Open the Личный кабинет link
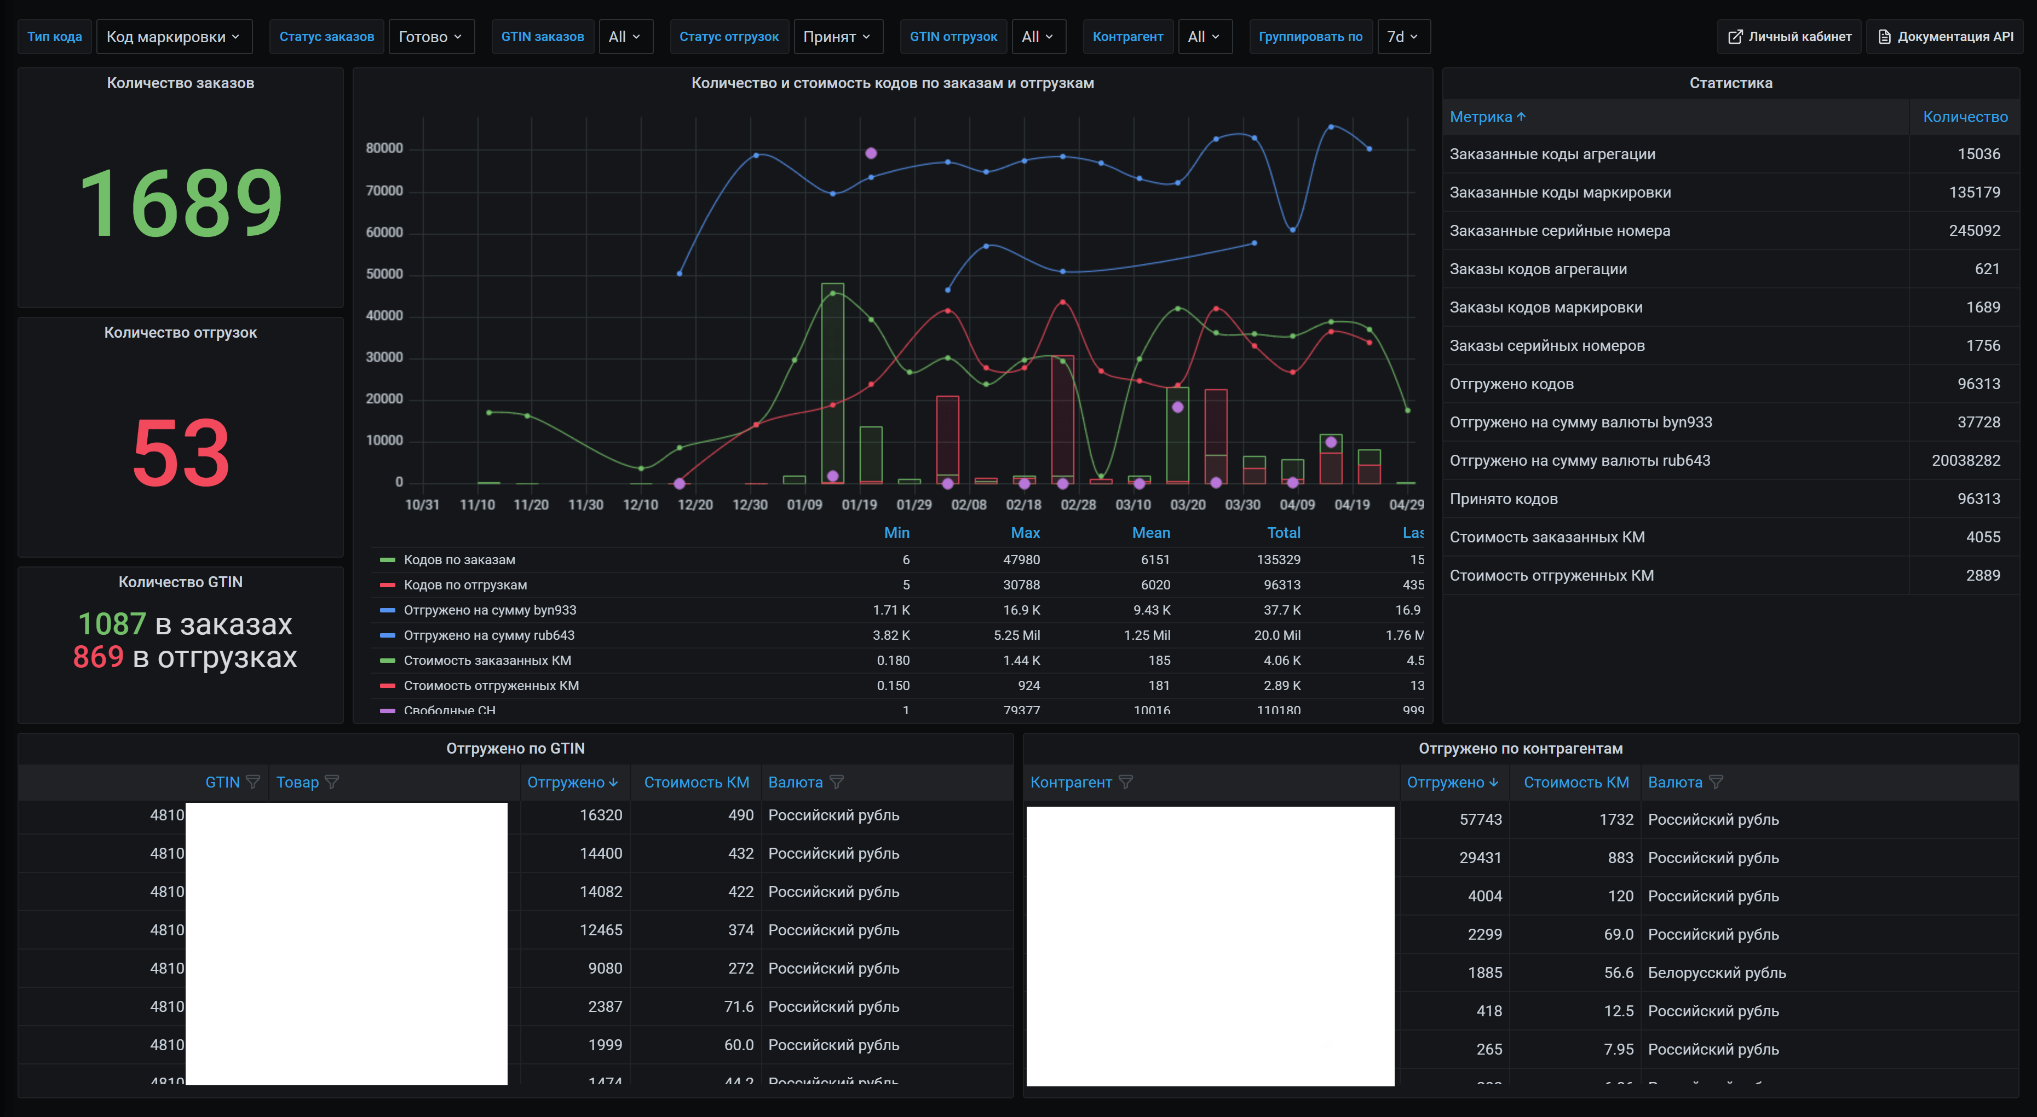 click(x=1799, y=37)
